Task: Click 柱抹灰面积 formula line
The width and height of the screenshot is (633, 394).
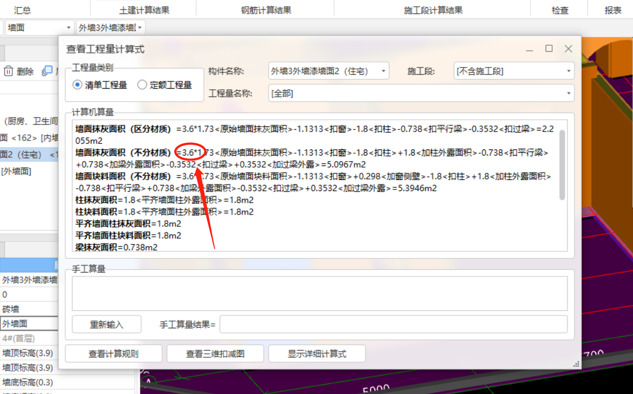Action: [x=164, y=200]
